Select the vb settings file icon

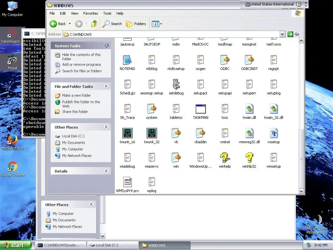pyautogui.click(x=176, y=133)
